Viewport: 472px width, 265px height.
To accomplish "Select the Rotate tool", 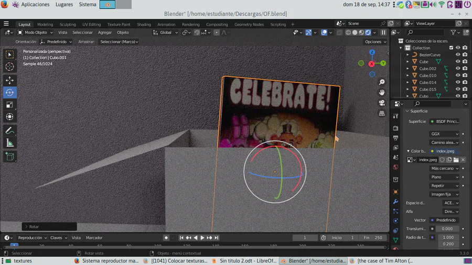I will click(x=9, y=93).
